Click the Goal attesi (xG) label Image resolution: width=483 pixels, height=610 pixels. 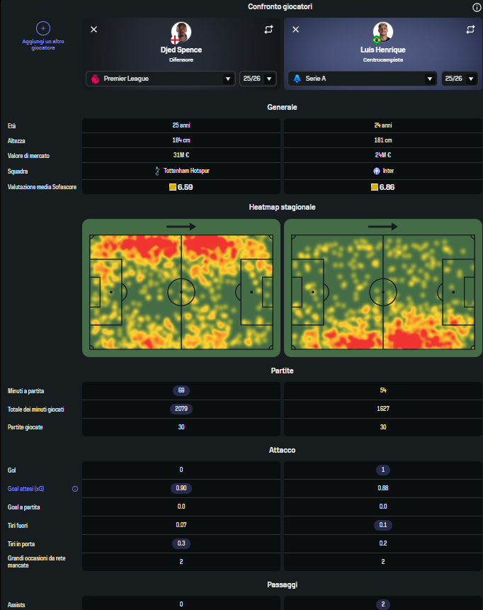click(26, 489)
